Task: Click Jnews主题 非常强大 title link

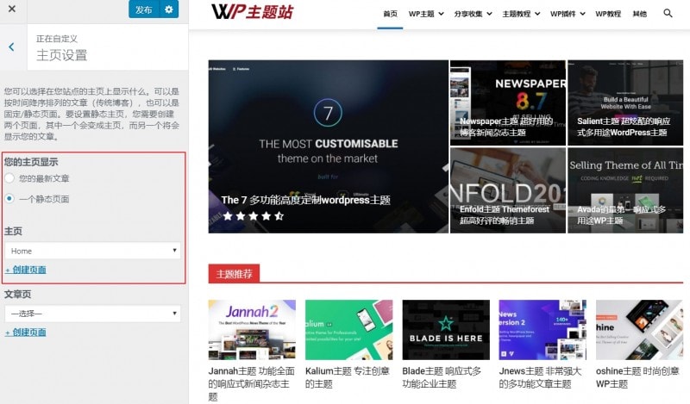Action: [541, 377]
